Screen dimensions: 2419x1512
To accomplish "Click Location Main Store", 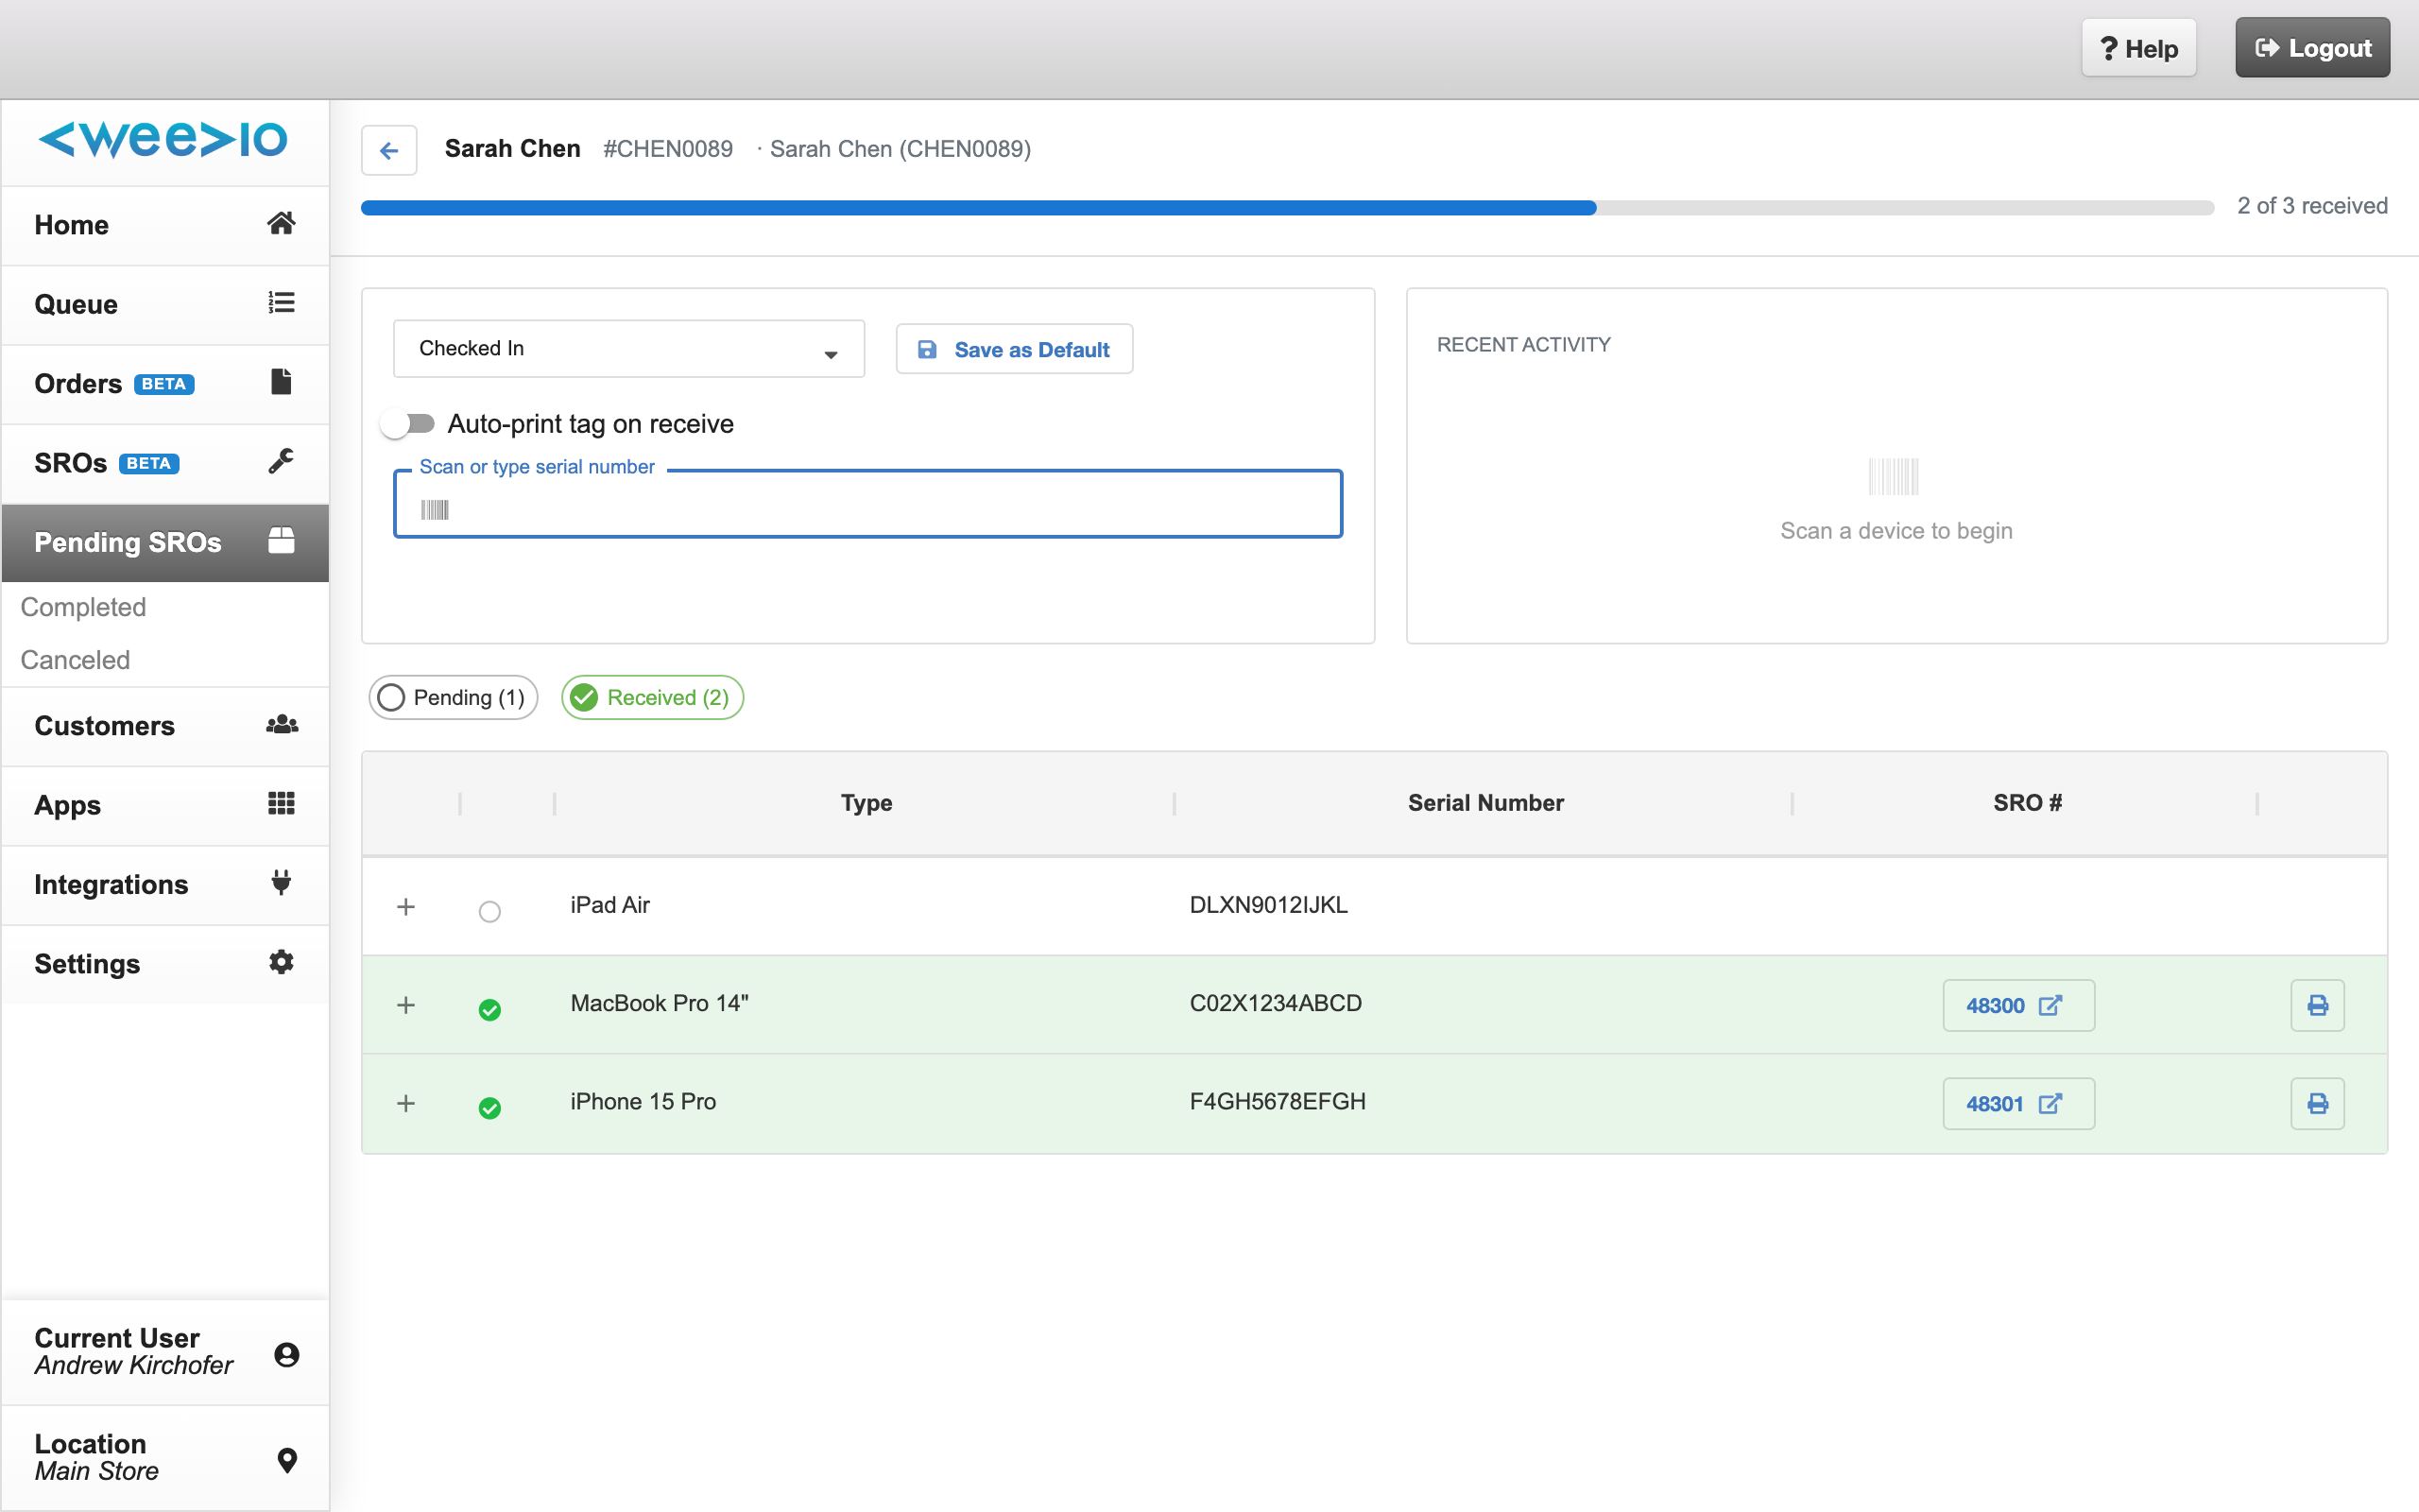I will click(165, 1458).
